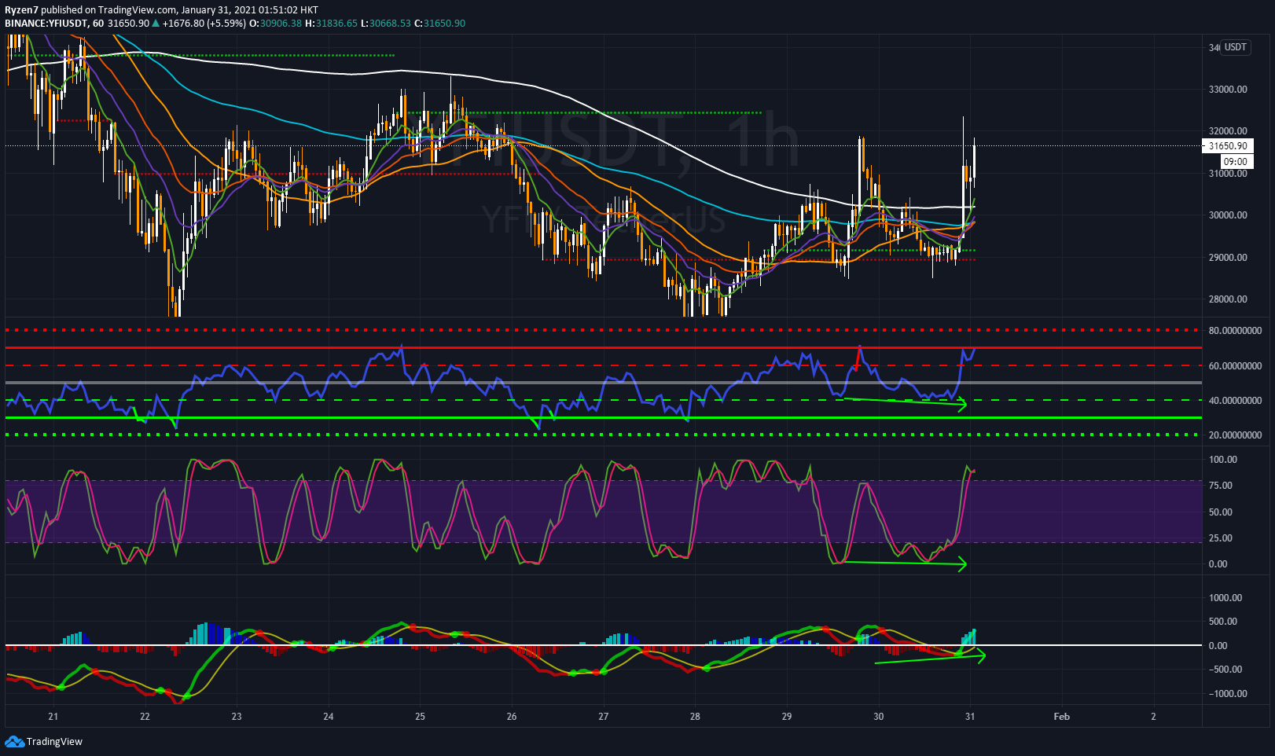Click the green up-triangle price change icon
The width and height of the screenshot is (1275, 756).
(x=156, y=24)
